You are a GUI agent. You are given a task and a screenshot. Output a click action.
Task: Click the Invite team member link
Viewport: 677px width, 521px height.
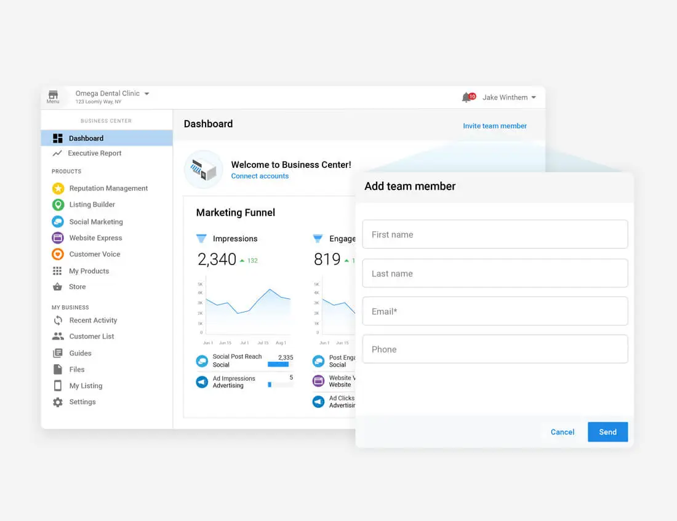click(495, 125)
